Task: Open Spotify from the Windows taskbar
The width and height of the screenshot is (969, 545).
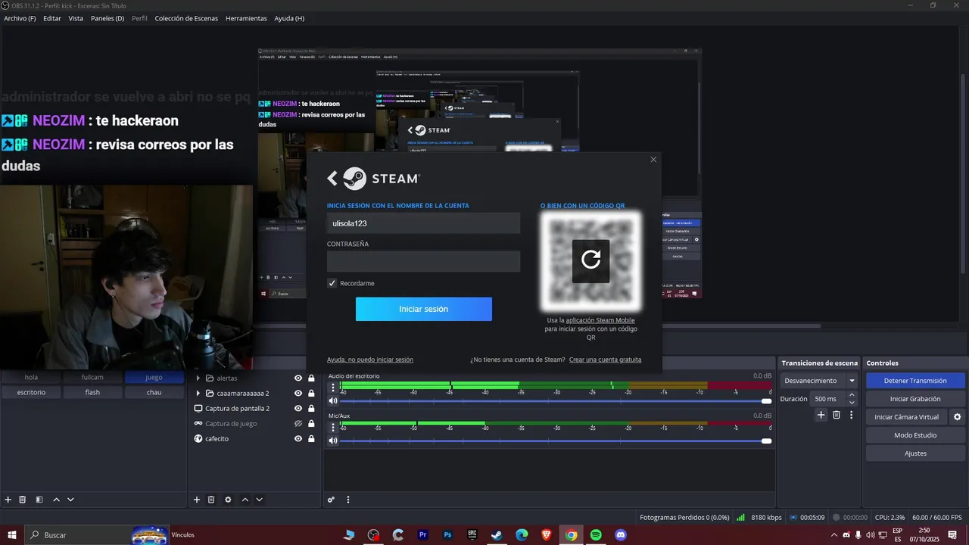Action: [596, 535]
